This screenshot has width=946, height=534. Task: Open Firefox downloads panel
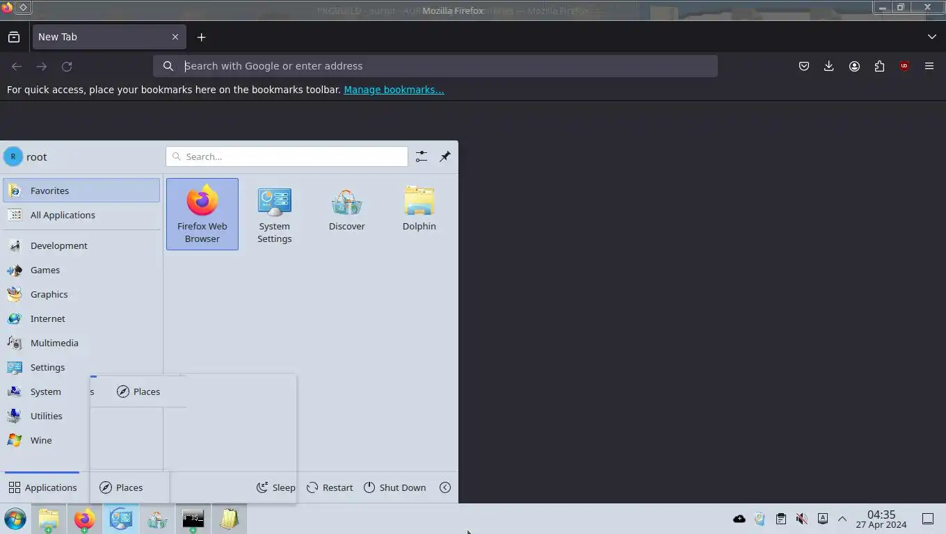pos(829,66)
